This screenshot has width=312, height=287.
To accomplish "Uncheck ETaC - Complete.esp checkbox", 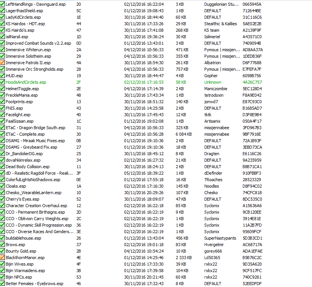I will [2, 134].
